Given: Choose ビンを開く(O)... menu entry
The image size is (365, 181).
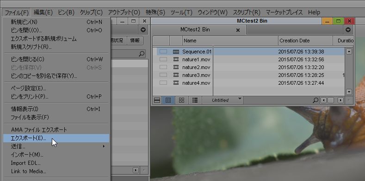Looking at the screenshot, I should tap(56, 30).
